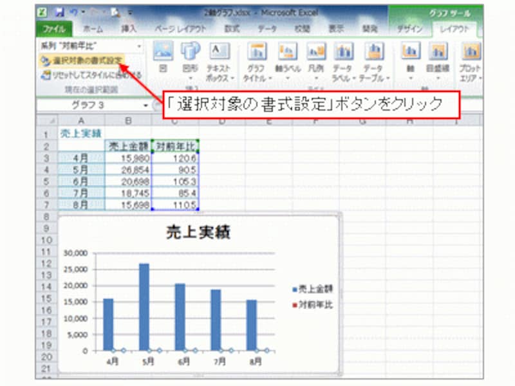Open the プロットエリア plot area button

pyautogui.click(x=471, y=62)
